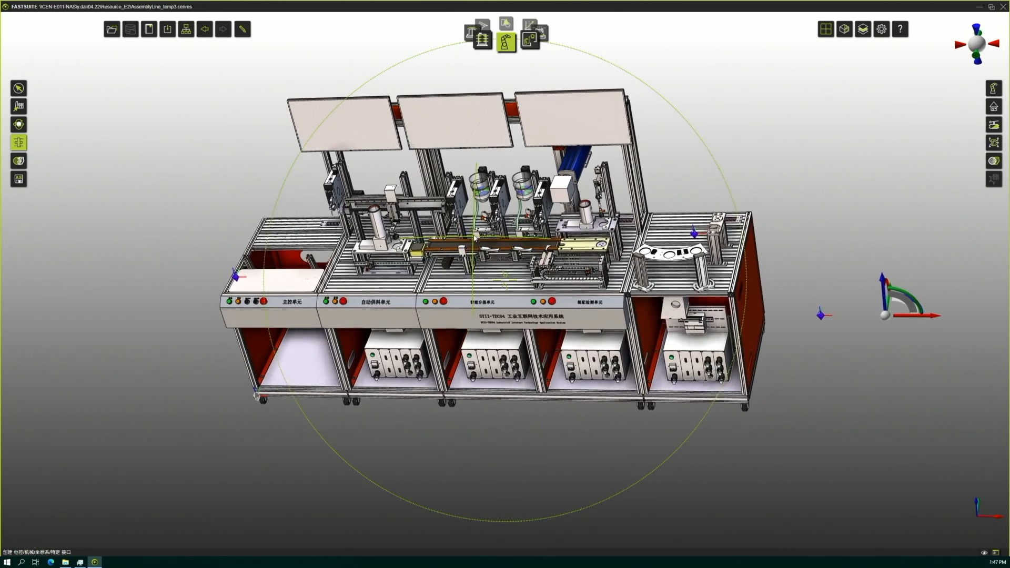Click the blue top cone on the view compass
Screen dimensions: 1010x568
pos(976,28)
